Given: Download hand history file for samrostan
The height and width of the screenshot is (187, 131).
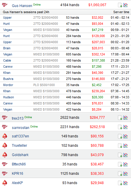Looking at the screenshot, I should [120, 127].
